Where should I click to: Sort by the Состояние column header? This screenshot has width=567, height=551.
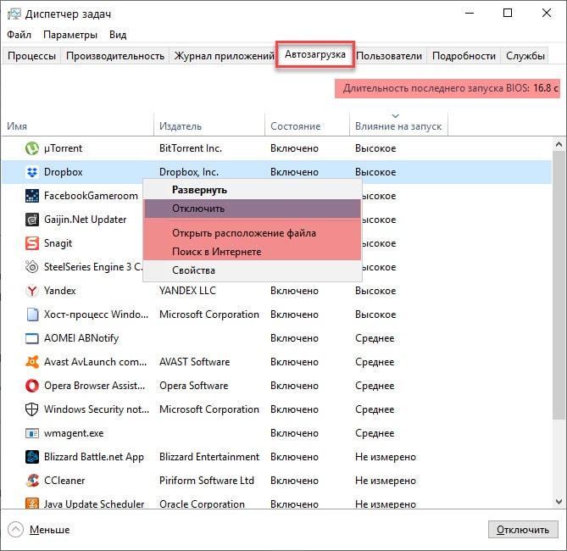click(308, 125)
